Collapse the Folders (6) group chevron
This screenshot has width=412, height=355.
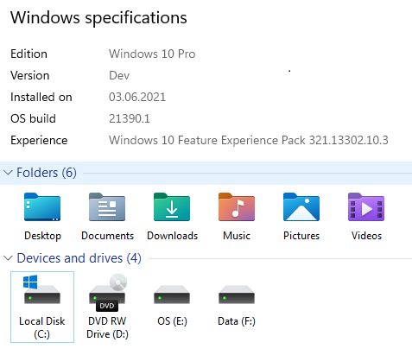coord(8,173)
